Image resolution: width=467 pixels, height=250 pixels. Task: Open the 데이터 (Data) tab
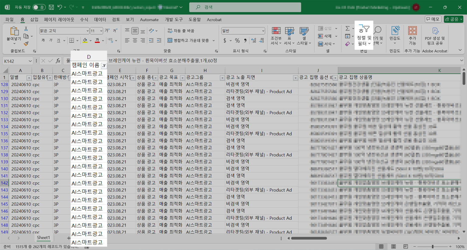[100, 19]
